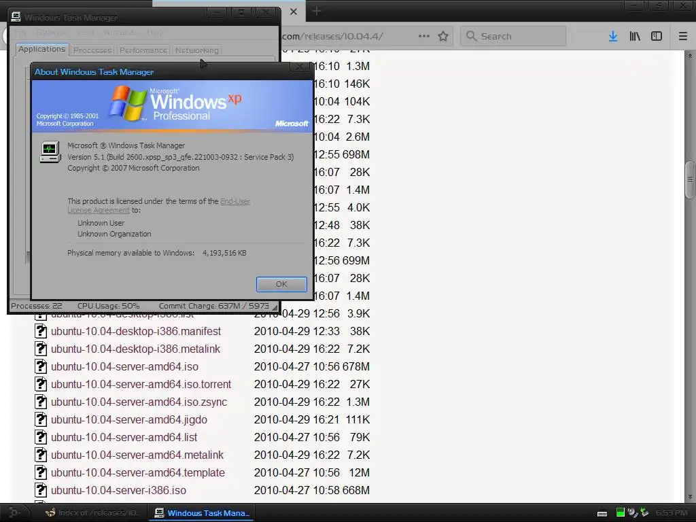Image resolution: width=696 pixels, height=522 pixels.
Task: Open ubuntu-10.04-server-amd64.list link
Action: pos(124,437)
